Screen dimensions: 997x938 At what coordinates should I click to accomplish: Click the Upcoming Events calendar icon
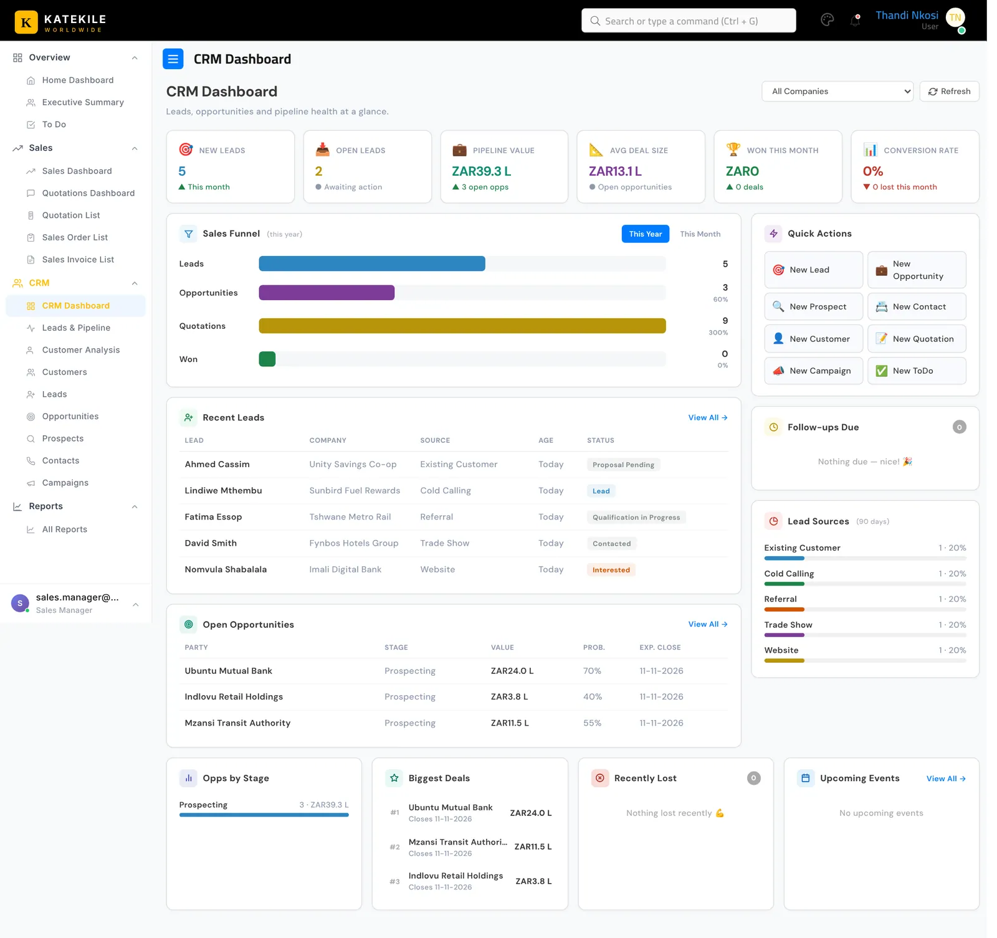tap(806, 778)
